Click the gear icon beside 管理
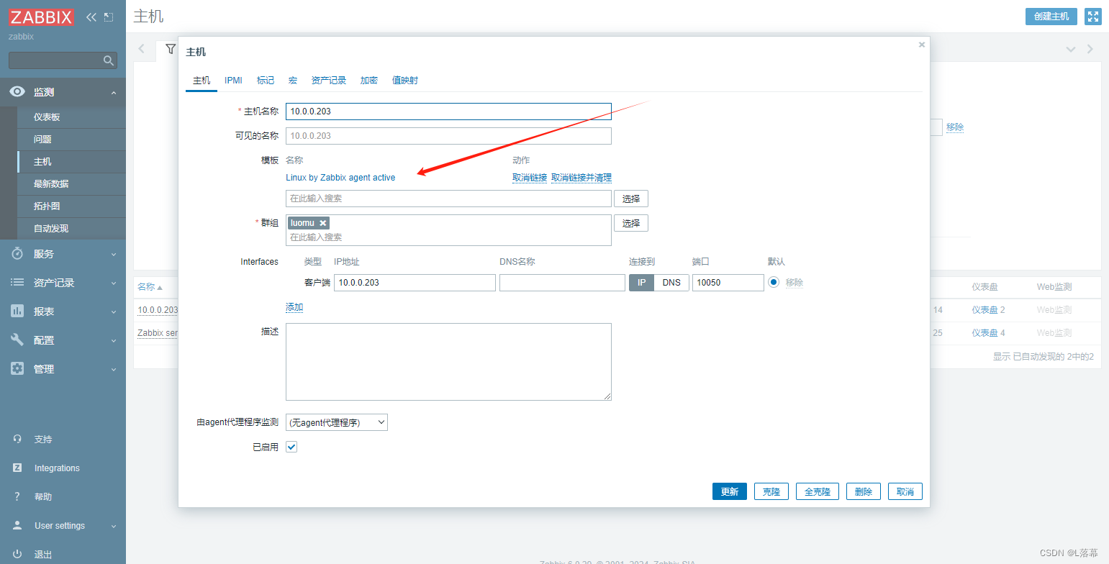This screenshot has height=564, width=1109. [x=17, y=369]
